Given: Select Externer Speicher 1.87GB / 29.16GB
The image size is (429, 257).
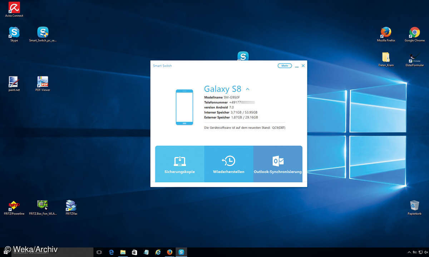Looking at the screenshot, I should (x=231, y=117).
